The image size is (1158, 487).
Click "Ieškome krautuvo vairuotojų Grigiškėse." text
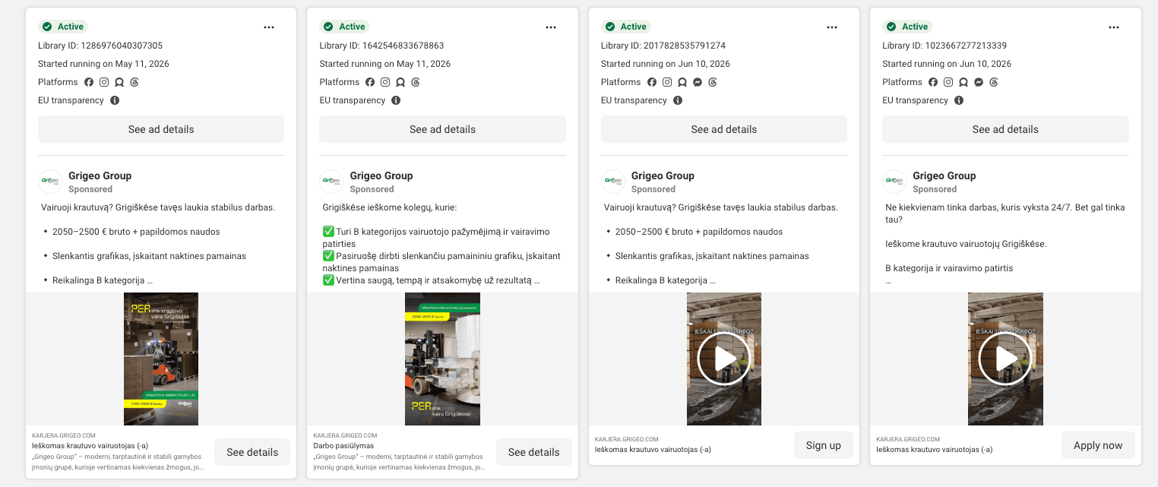(966, 244)
